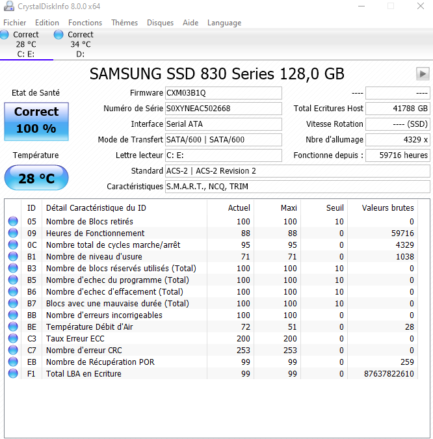Viewport: 433px width, 439px height.
Task: Click the status orb next to Taux Erreur ECC
Action: tap(13, 339)
